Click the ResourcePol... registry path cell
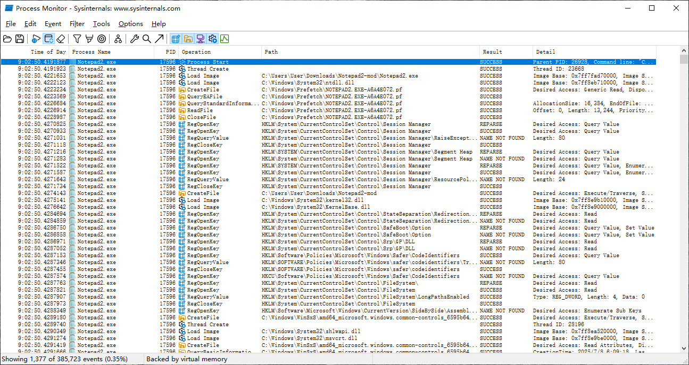Viewport: 689px width, 365px height. (368, 180)
